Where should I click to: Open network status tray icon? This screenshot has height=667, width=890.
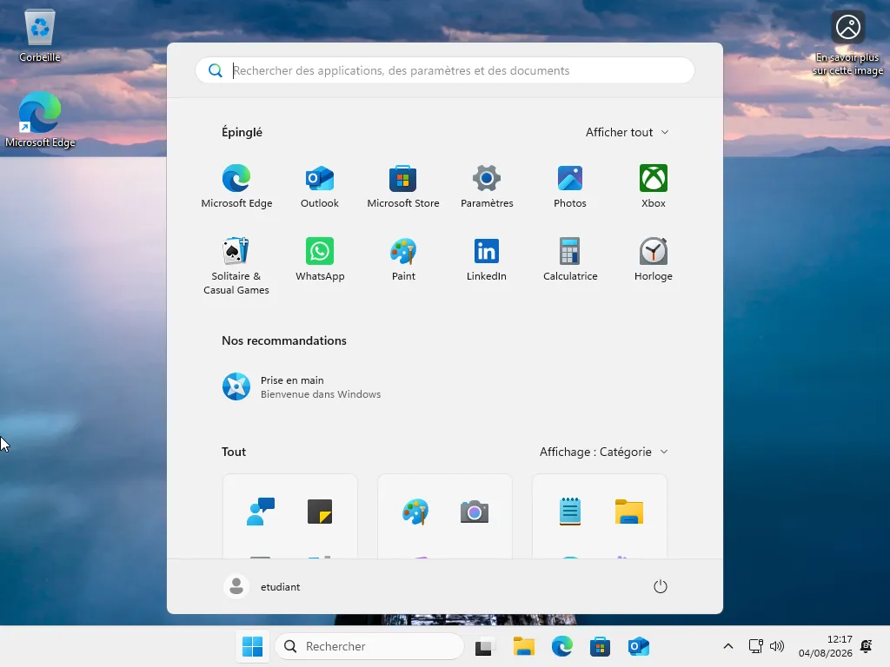click(755, 646)
